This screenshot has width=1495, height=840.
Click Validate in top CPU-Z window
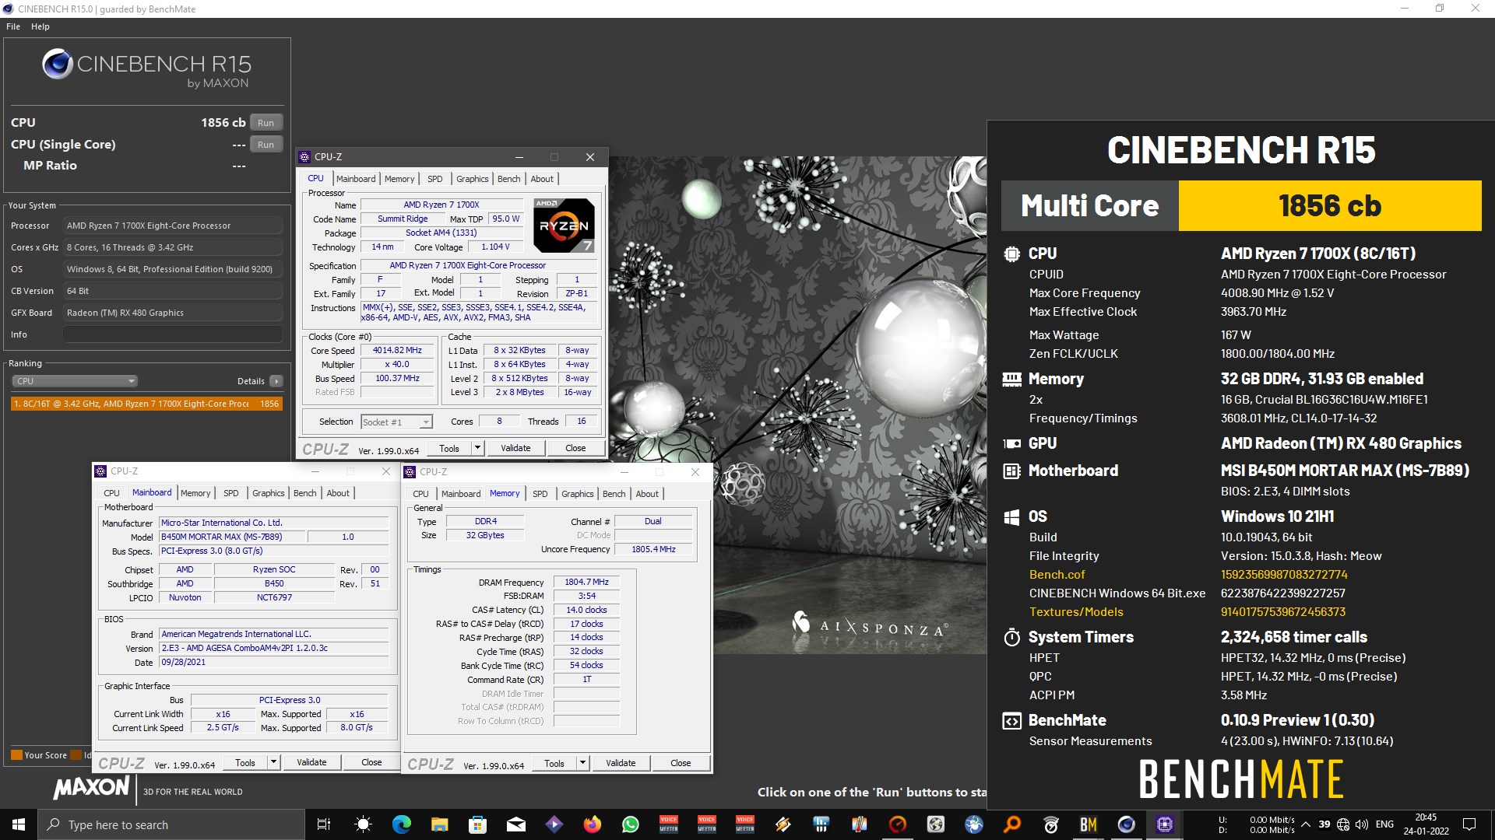click(x=515, y=448)
